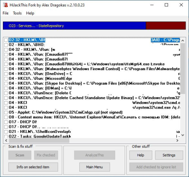
Task: Tick the O22 Tasks GoogleUpdateTask entry
Action: point(6,136)
